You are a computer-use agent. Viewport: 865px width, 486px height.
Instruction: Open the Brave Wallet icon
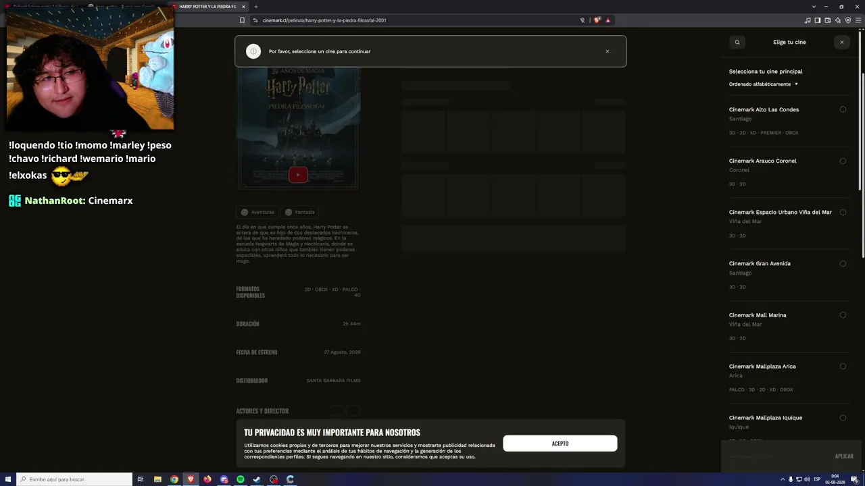(x=828, y=20)
